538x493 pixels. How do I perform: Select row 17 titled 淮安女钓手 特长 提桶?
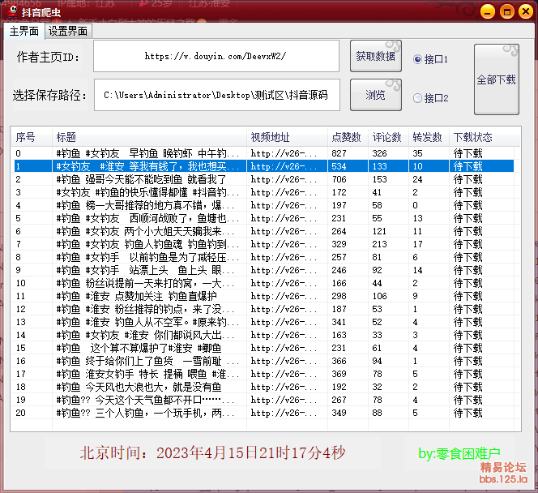pos(264,374)
